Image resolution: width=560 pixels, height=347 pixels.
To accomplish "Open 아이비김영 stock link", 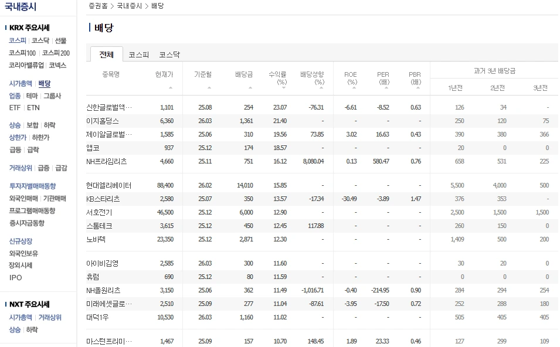I will coord(103,263).
